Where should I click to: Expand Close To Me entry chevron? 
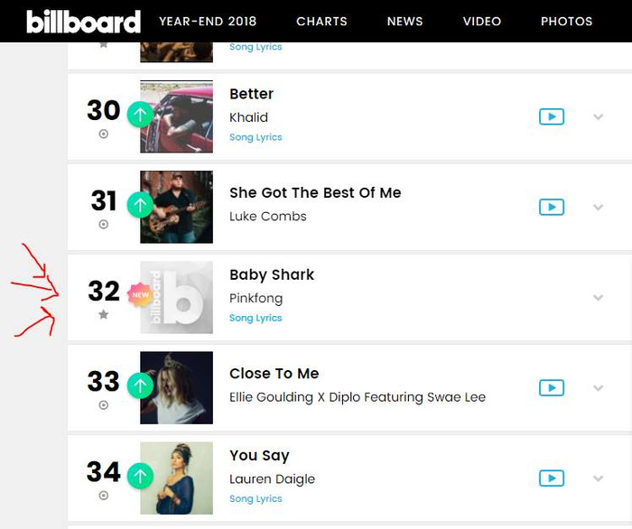click(598, 388)
